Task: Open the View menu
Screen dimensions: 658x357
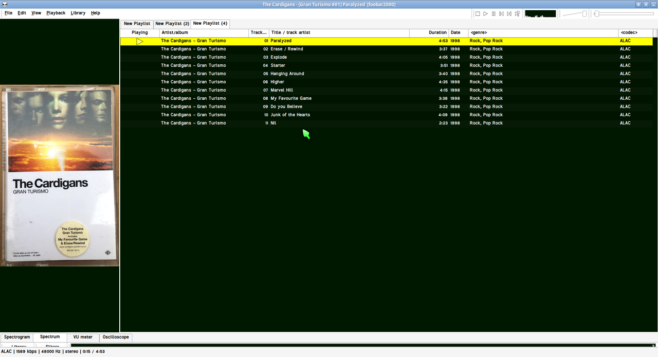Action: [36, 13]
